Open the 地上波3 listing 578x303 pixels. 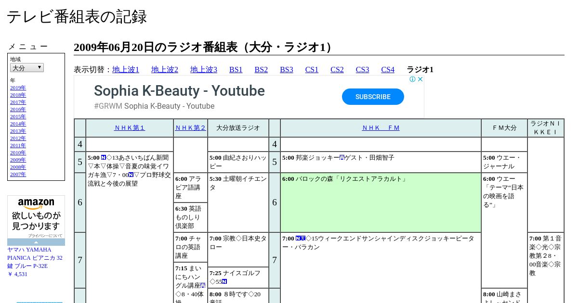pyautogui.click(x=204, y=70)
